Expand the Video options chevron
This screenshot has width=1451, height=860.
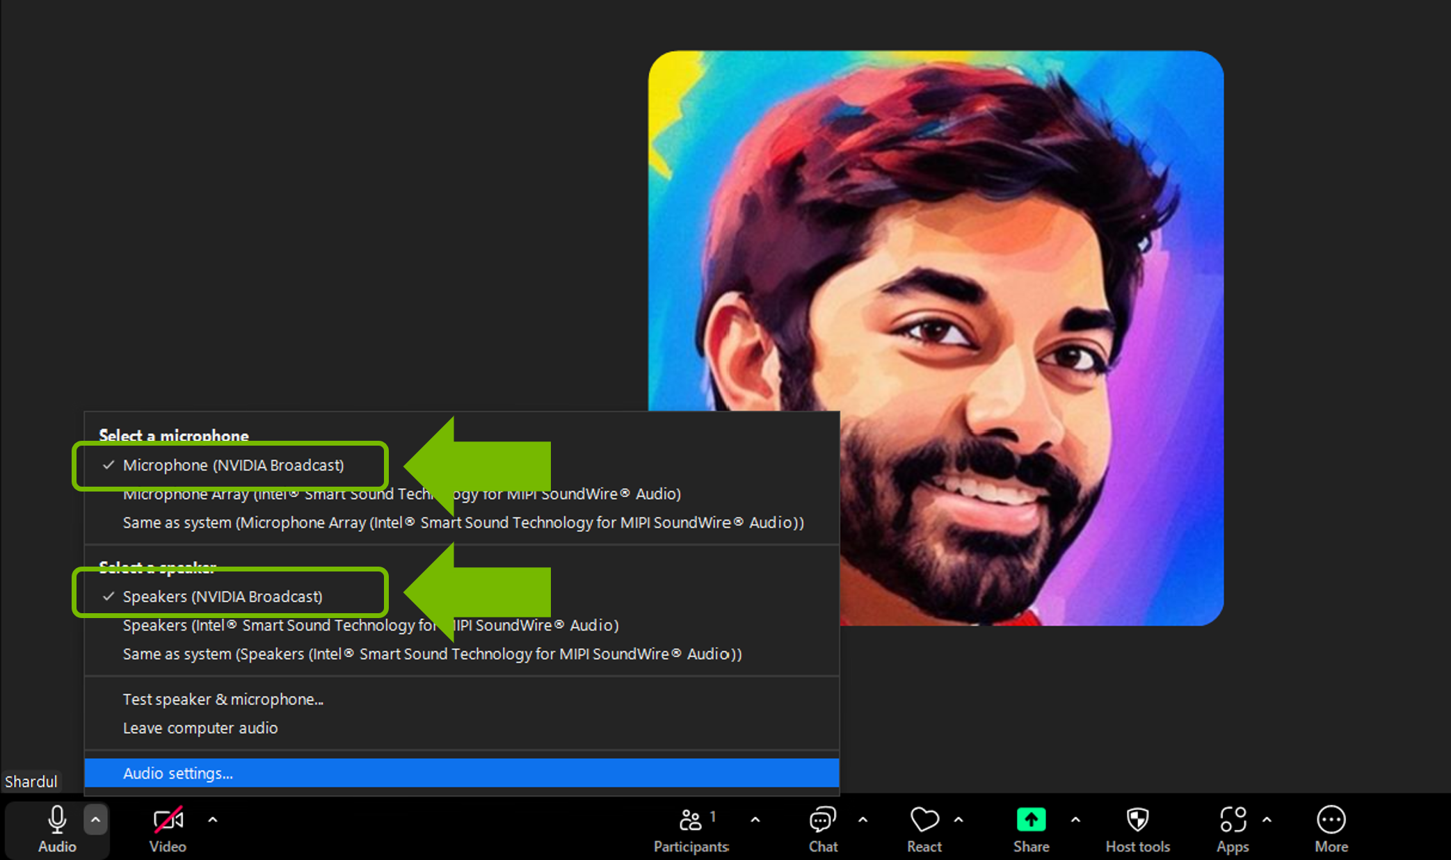(x=212, y=820)
